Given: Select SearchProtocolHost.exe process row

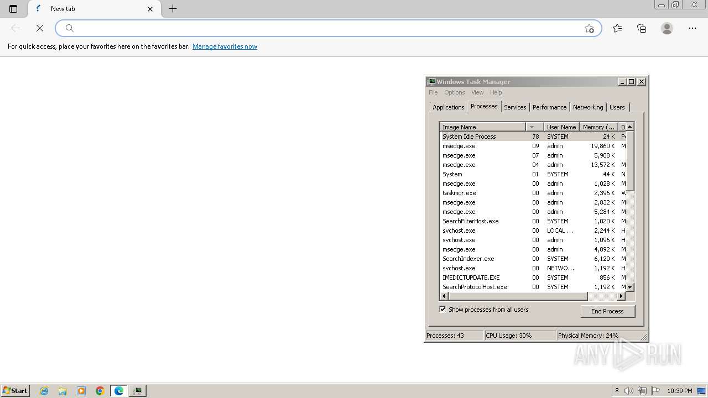Looking at the screenshot, I should [533, 287].
